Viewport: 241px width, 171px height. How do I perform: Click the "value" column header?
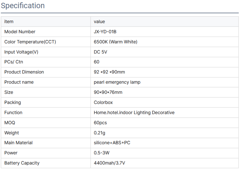click(99, 21)
